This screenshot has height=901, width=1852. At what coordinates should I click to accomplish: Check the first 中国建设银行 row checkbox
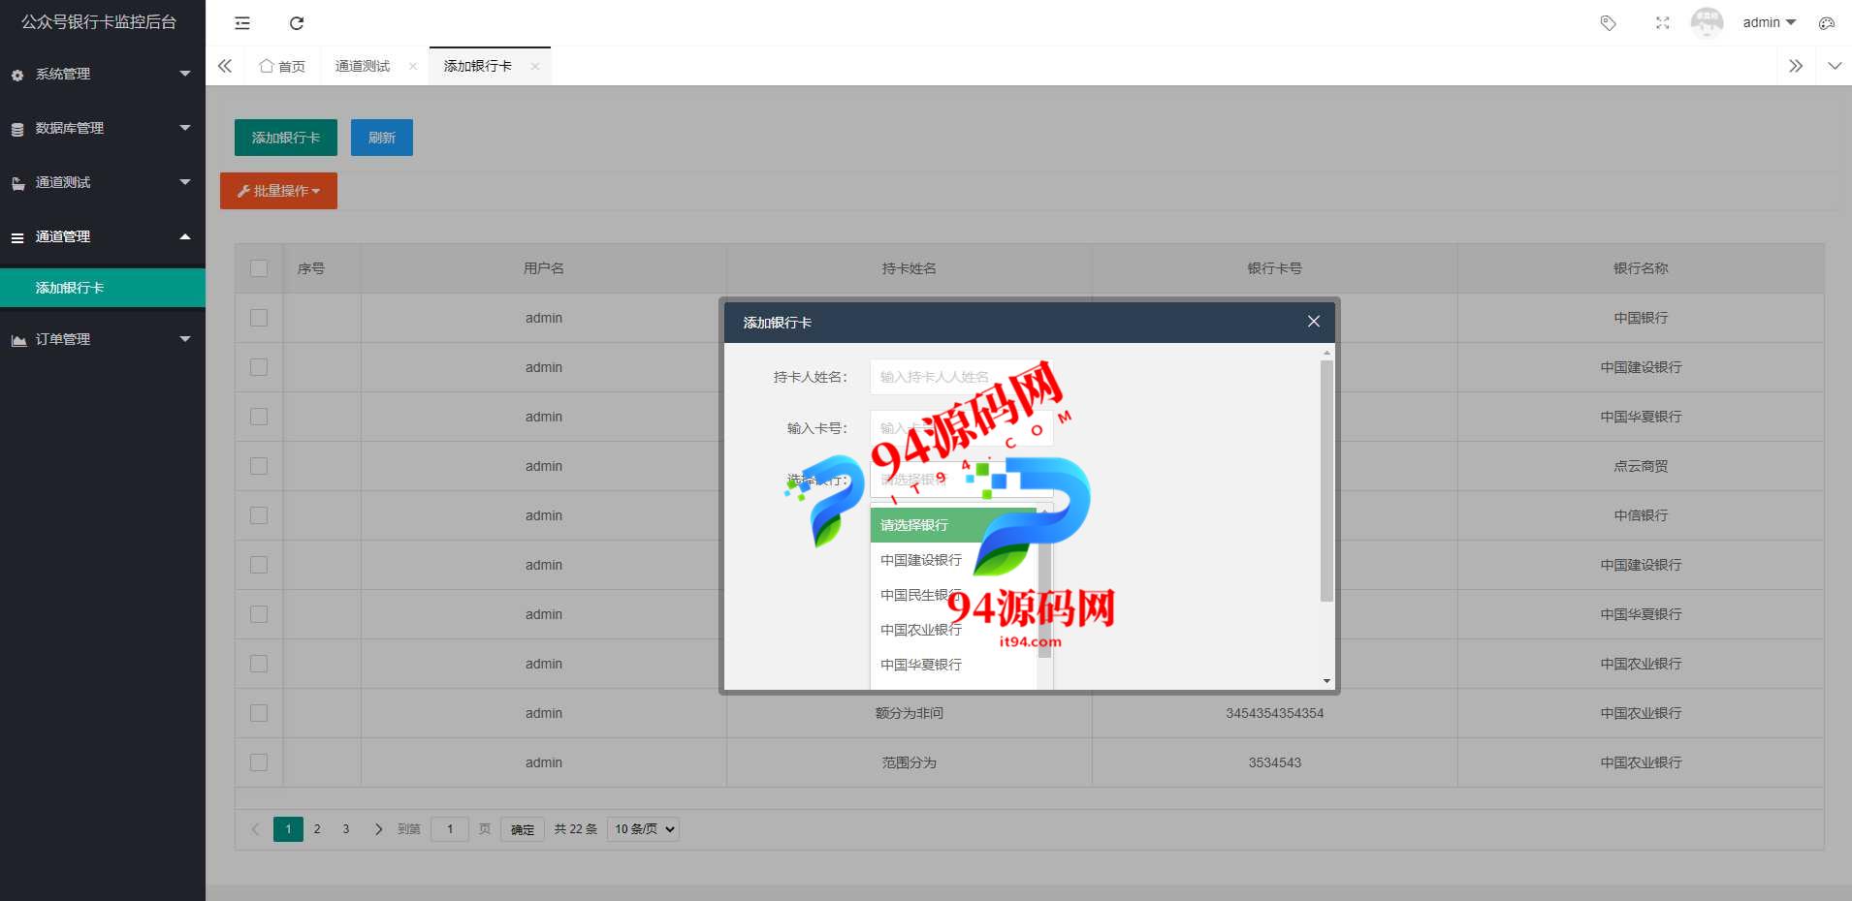[x=259, y=367]
